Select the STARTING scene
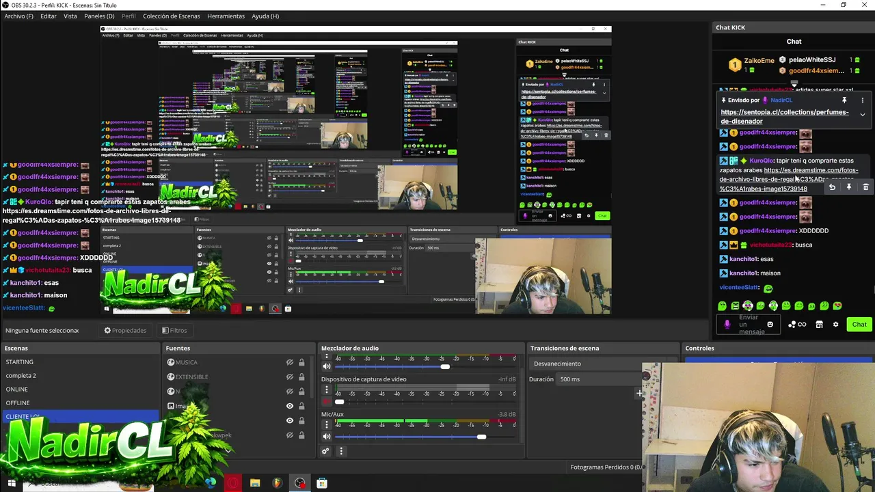This screenshot has width=875, height=492. (x=80, y=362)
